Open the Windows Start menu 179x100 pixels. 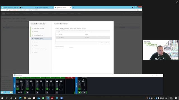pyautogui.click(x=2, y=98)
